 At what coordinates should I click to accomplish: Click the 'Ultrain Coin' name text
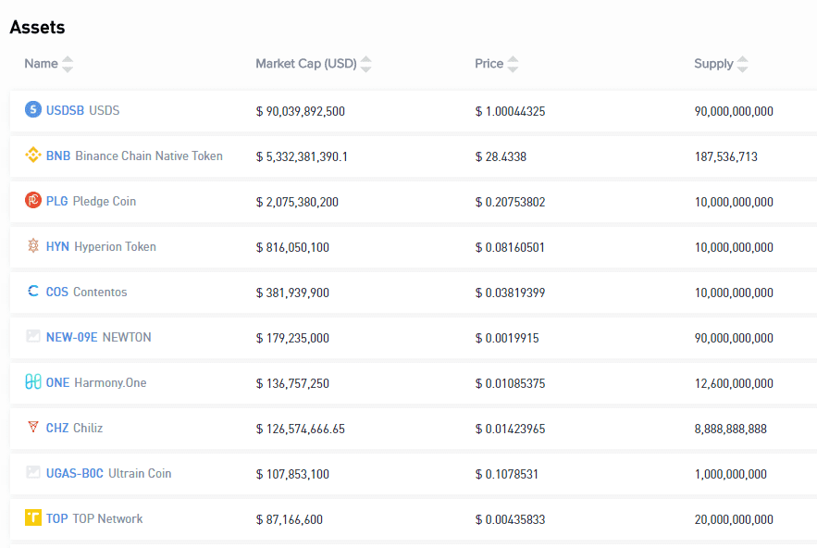point(140,473)
